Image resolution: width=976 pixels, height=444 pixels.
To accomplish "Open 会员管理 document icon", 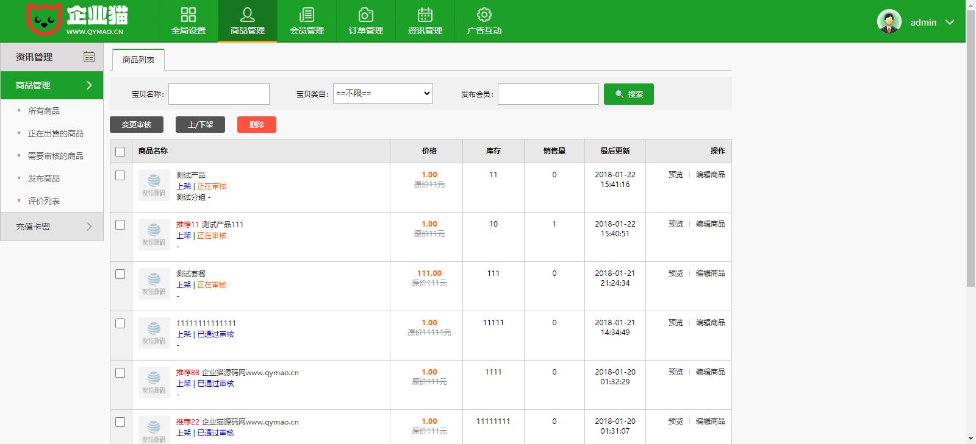I will point(307,15).
